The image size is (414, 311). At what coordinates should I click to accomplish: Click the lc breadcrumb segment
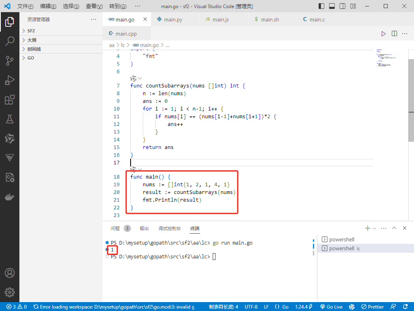[123, 45]
